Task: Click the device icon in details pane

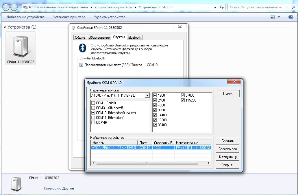Action: (16, 183)
